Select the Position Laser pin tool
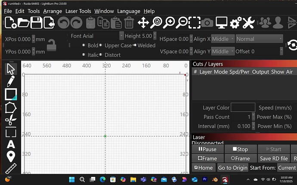 (11, 157)
